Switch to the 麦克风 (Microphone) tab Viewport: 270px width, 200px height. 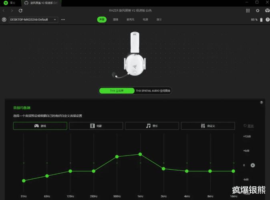click(x=131, y=20)
